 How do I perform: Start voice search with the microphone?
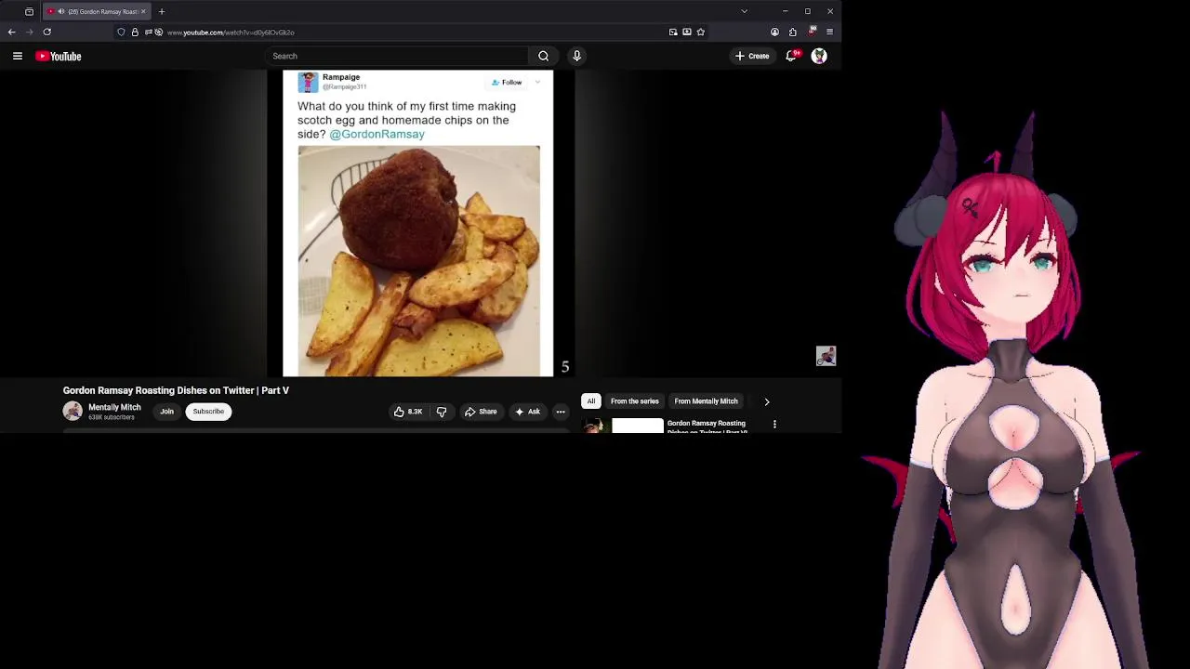click(576, 56)
